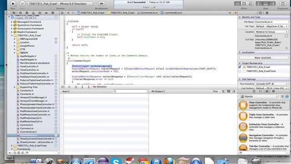The image size is (291, 164).
Task: Open the Issue navigator warning icon
Action: pyautogui.click(x=33, y=13)
